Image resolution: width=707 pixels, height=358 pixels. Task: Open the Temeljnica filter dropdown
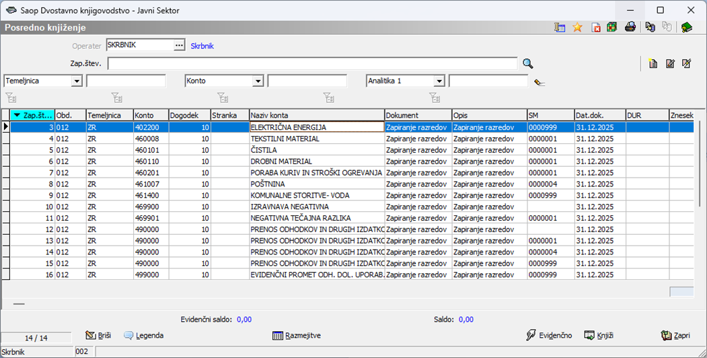77,81
